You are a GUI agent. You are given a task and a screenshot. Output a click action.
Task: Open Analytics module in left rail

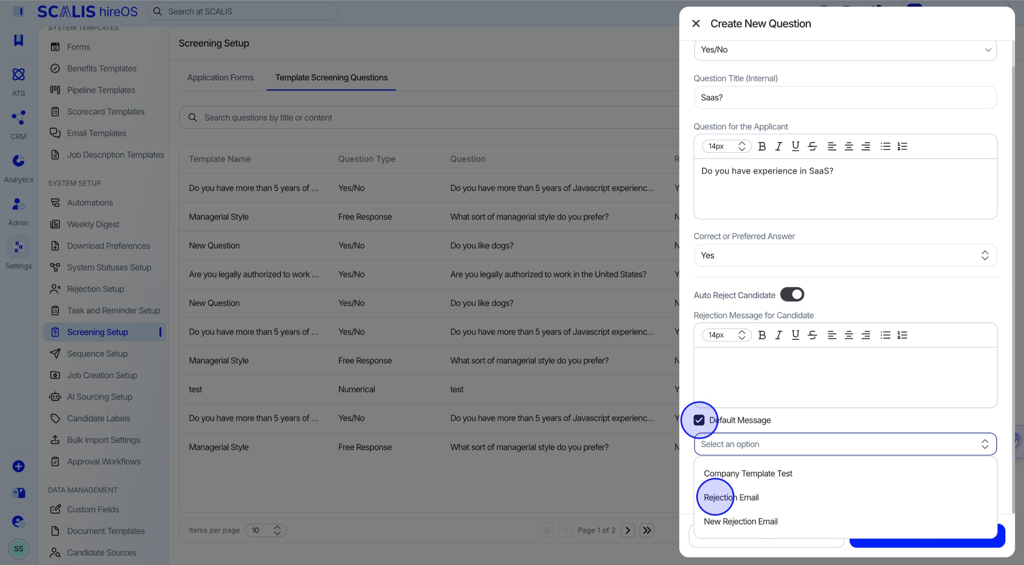coord(18,168)
